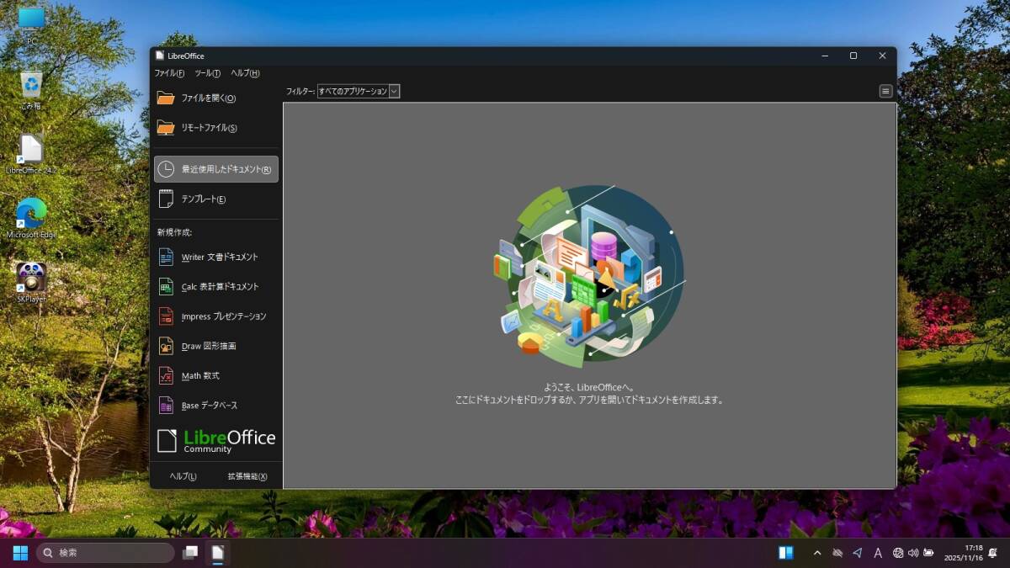The width and height of the screenshot is (1010, 568).
Task: Click the Windows taskbar 検索 box
Action: pyautogui.click(x=105, y=553)
